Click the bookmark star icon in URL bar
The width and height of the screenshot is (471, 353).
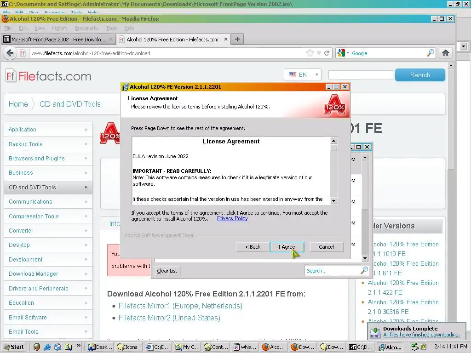(310, 53)
